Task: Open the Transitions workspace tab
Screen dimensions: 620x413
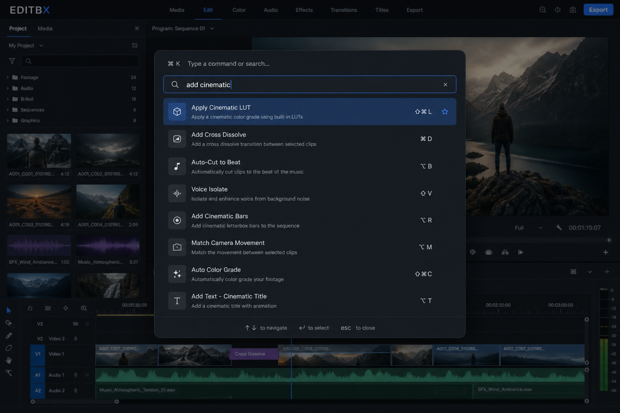Action: coord(344,10)
